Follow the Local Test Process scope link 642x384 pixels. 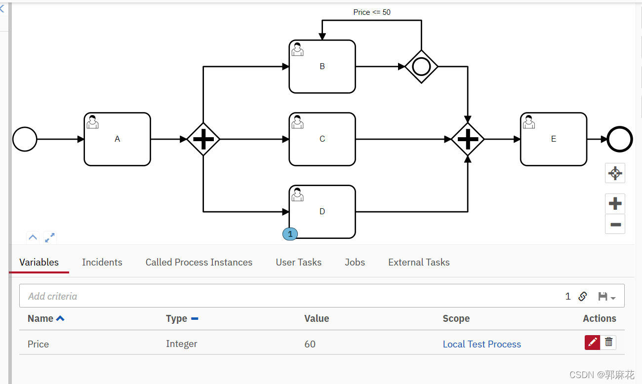click(x=481, y=344)
